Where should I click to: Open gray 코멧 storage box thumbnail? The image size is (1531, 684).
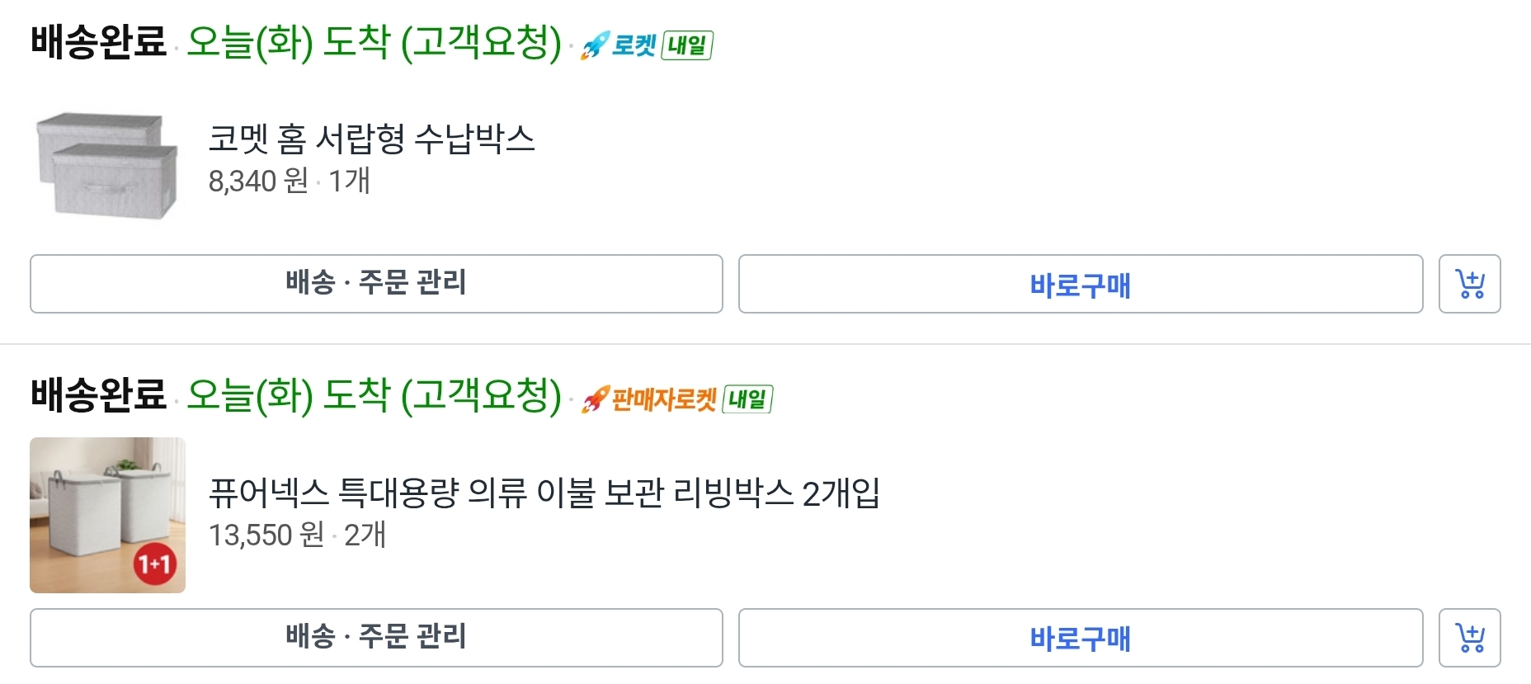click(x=107, y=165)
